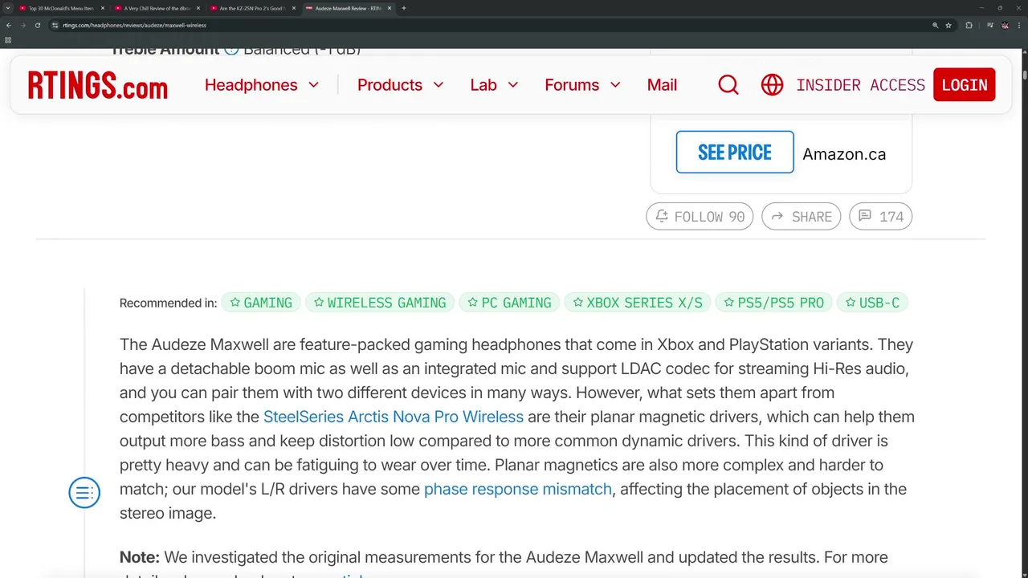Screen dimensions: 1028x578
Task: Click the browser forward arrow
Action: point(22,25)
